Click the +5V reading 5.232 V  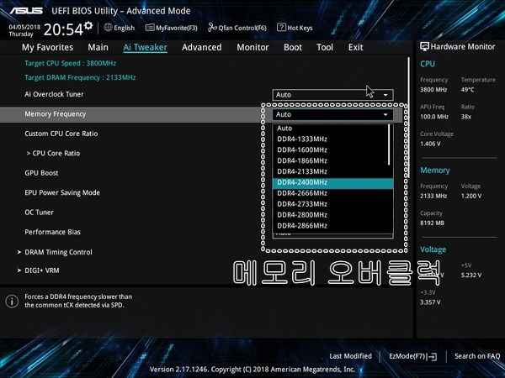[x=471, y=276]
